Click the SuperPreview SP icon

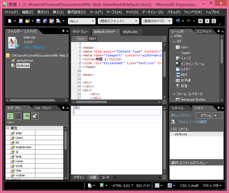[52, 21]
